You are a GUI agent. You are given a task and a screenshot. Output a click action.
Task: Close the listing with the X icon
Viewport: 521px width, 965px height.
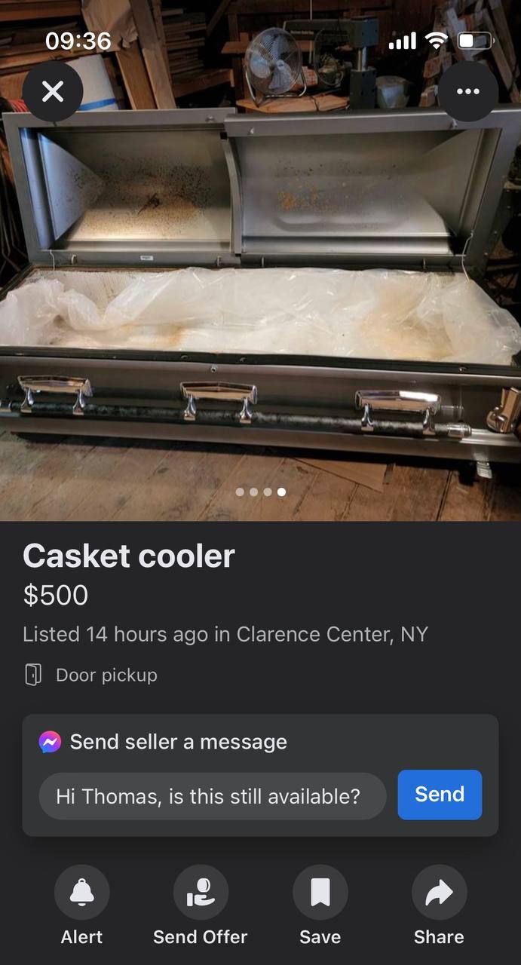(52, 92)
